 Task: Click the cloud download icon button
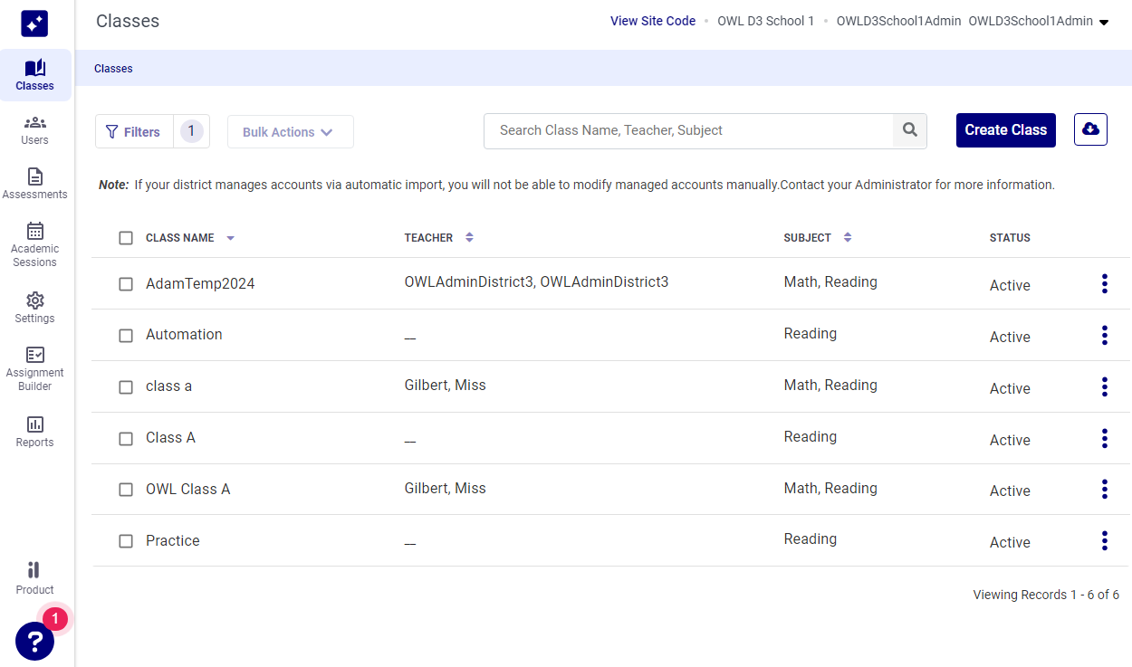[1090, 130]
